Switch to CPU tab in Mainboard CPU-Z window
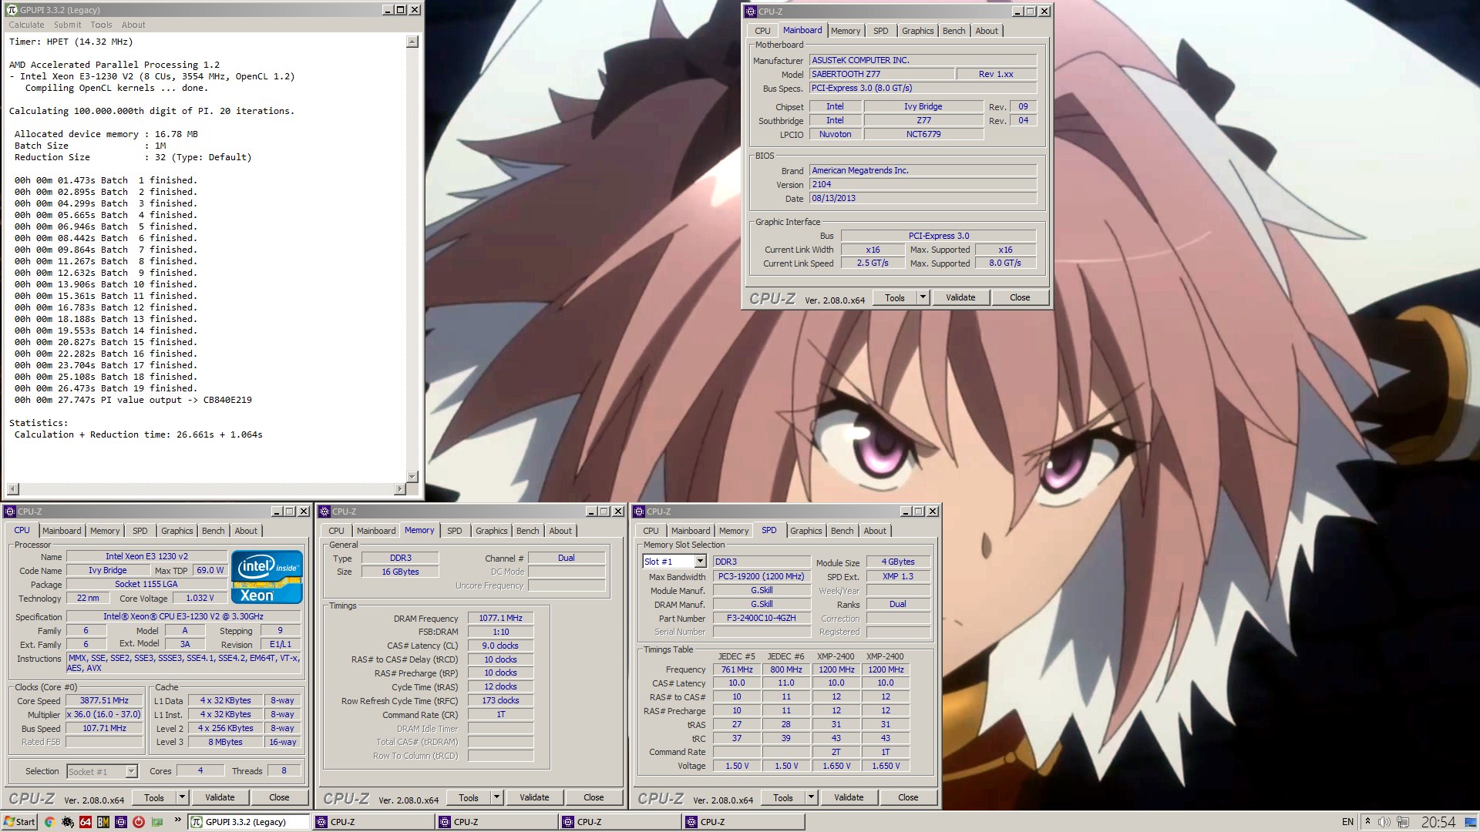1480x832 pixels. click(x=762, y=31)
